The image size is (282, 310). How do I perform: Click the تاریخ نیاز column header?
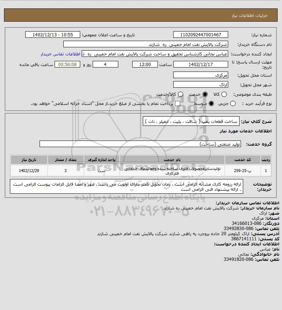[x=29, y=160]
